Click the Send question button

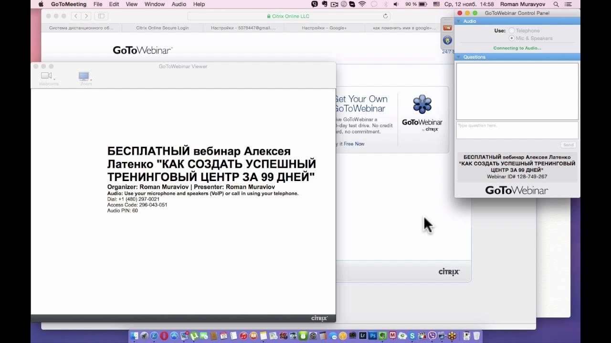pos(568,145)
